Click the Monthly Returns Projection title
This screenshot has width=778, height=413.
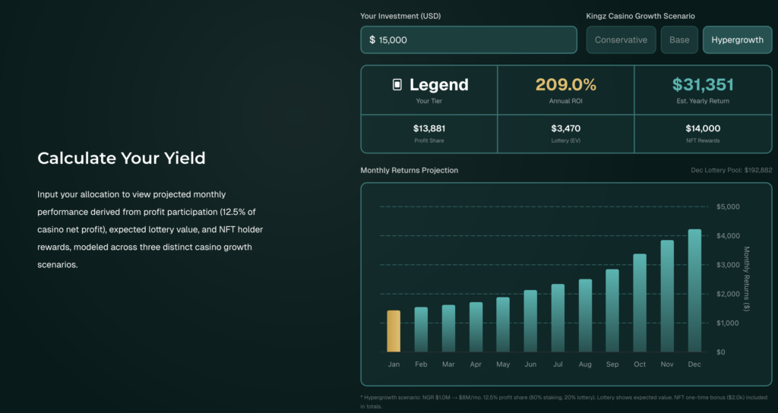tap(409, 170)
